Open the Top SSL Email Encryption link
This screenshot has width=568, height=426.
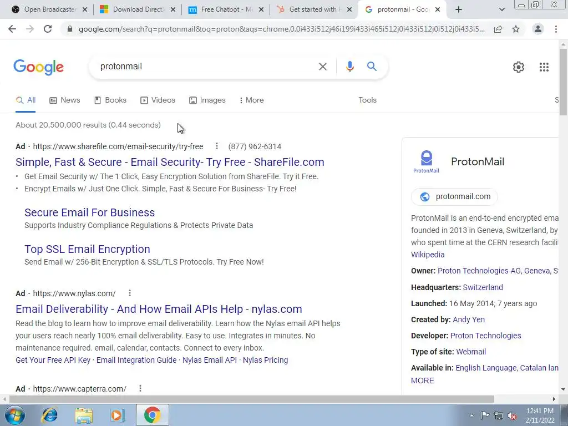click(87, 249)
